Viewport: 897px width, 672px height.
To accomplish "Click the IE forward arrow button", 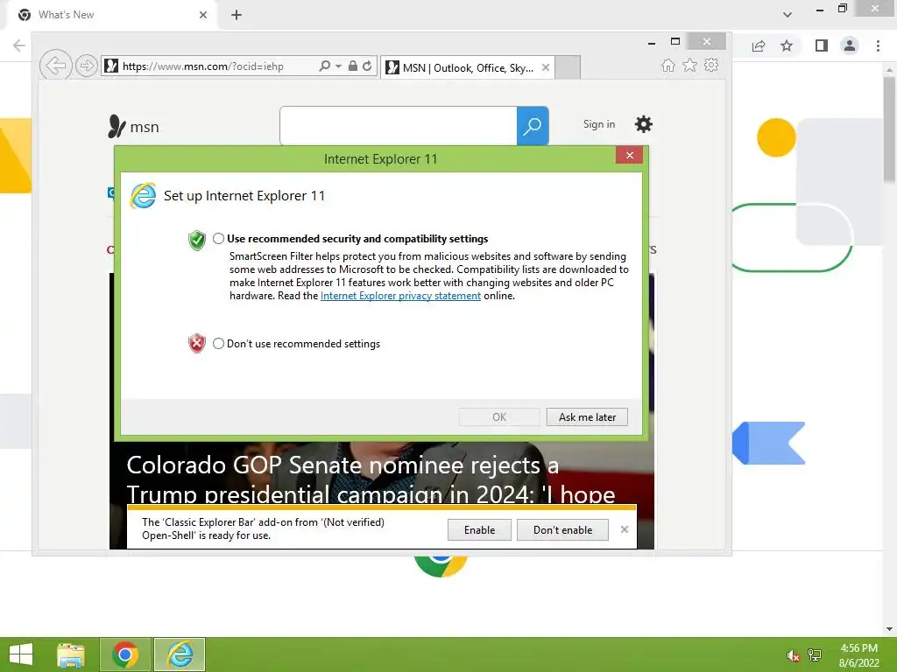I will 87,66.
